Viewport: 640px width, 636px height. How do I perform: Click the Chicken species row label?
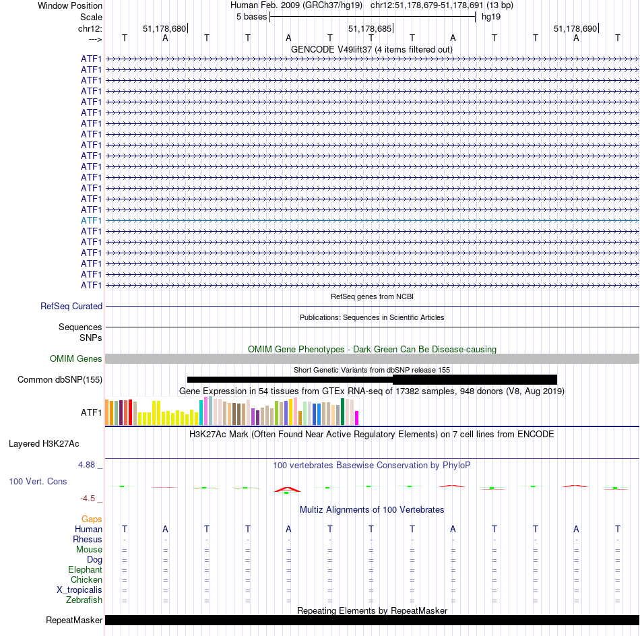[x=86, y=579]
